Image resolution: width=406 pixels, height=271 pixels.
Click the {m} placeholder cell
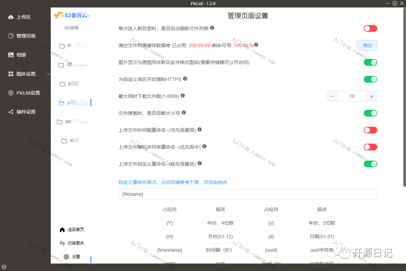(170, 236)
